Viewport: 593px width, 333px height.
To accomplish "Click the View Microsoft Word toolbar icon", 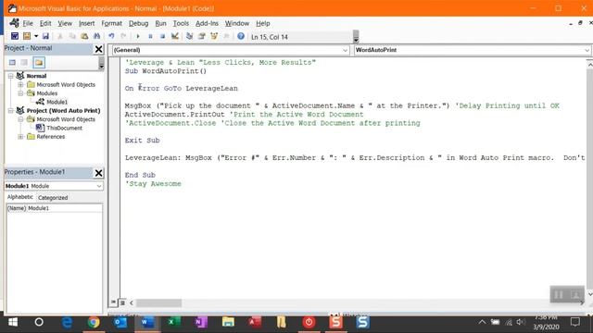I will (x=15, y=36).
